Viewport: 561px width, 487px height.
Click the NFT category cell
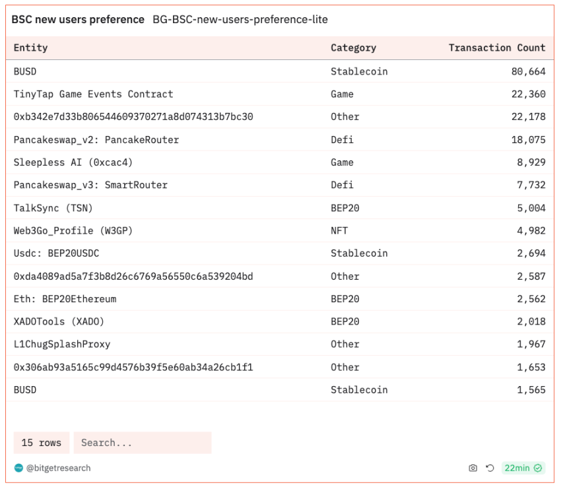click(339, 231)
